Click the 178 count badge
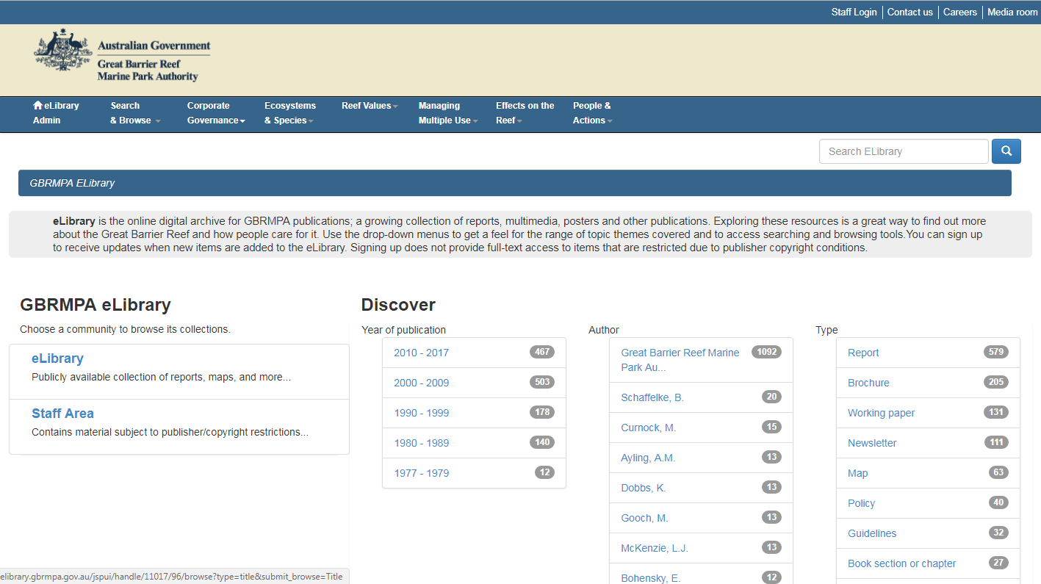1041x584 pixels. tap(542, 412)
